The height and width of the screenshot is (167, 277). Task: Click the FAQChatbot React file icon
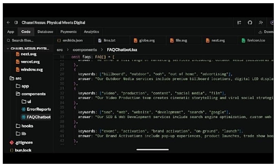(x=24, y=117)
